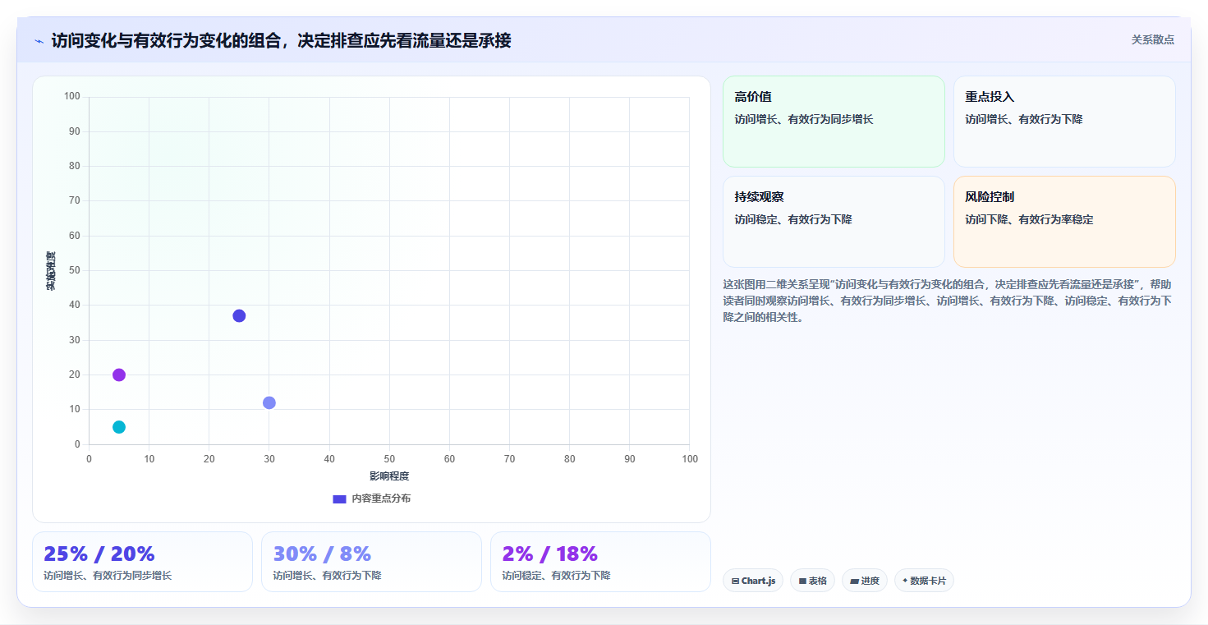Select the 高价值 quadrant card

tap(834, 122)
